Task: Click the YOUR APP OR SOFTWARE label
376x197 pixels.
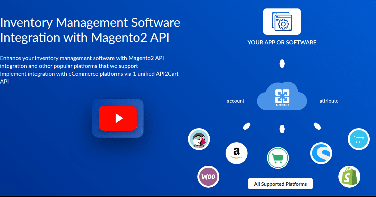Action: (282, 43)
